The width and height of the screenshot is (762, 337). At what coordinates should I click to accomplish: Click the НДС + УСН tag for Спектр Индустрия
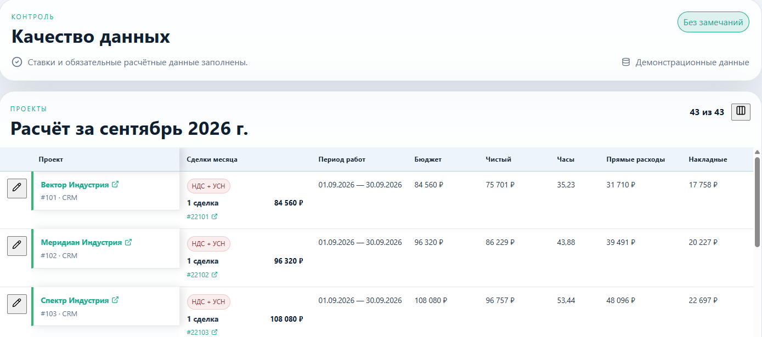(208, 302)
